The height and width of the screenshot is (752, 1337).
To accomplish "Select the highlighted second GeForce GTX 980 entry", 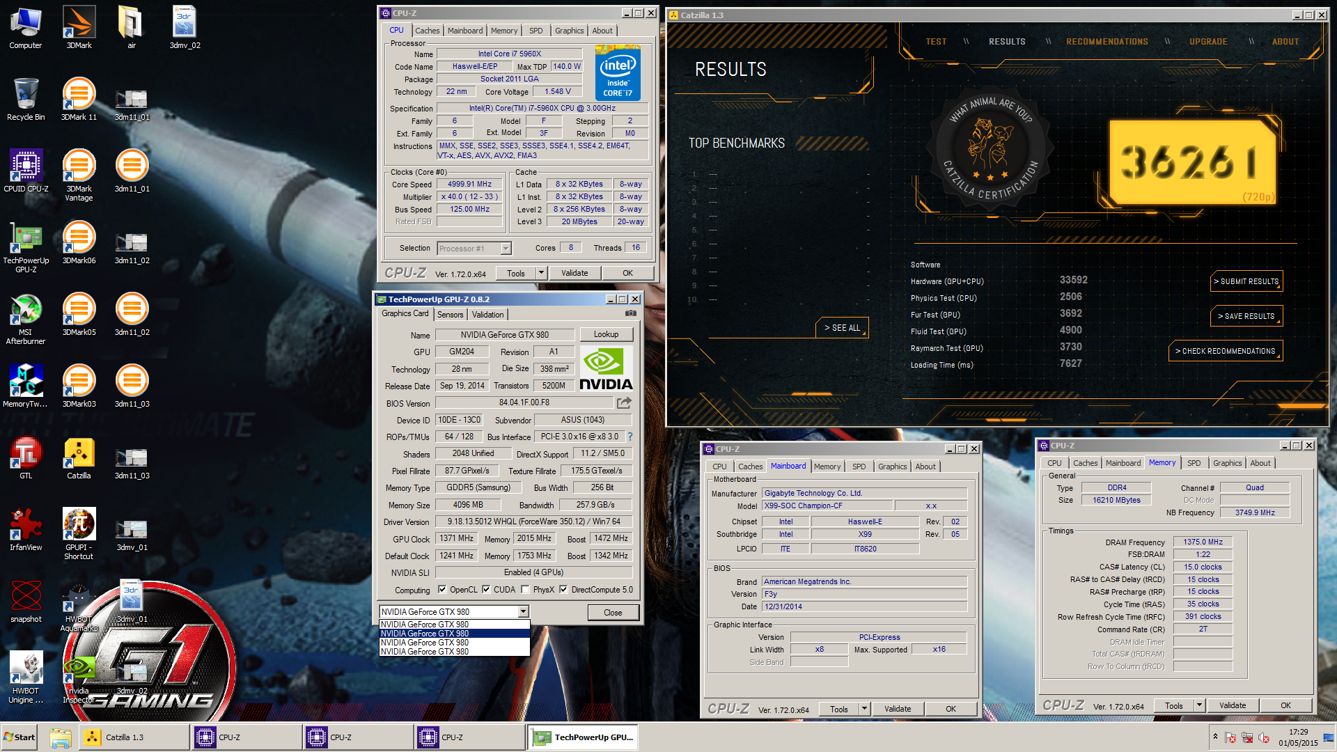I will (454, 634).
